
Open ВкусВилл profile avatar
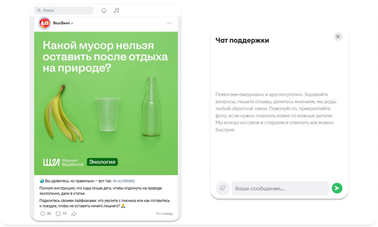45,23
